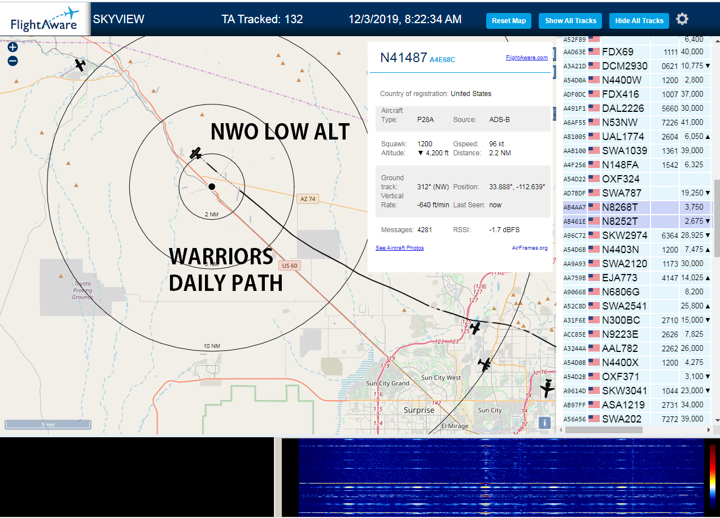Click the US 60 highway shield

tap(290, 265)
